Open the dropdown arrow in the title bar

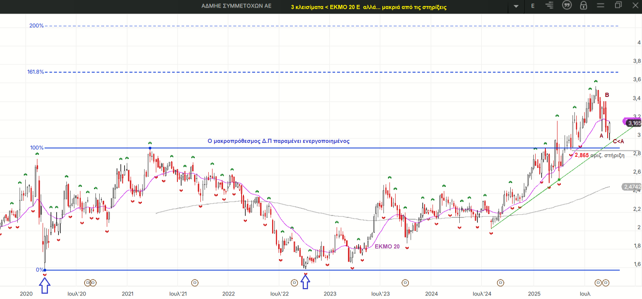516,6
